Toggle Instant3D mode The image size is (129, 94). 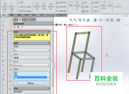[x=117, y=5]
